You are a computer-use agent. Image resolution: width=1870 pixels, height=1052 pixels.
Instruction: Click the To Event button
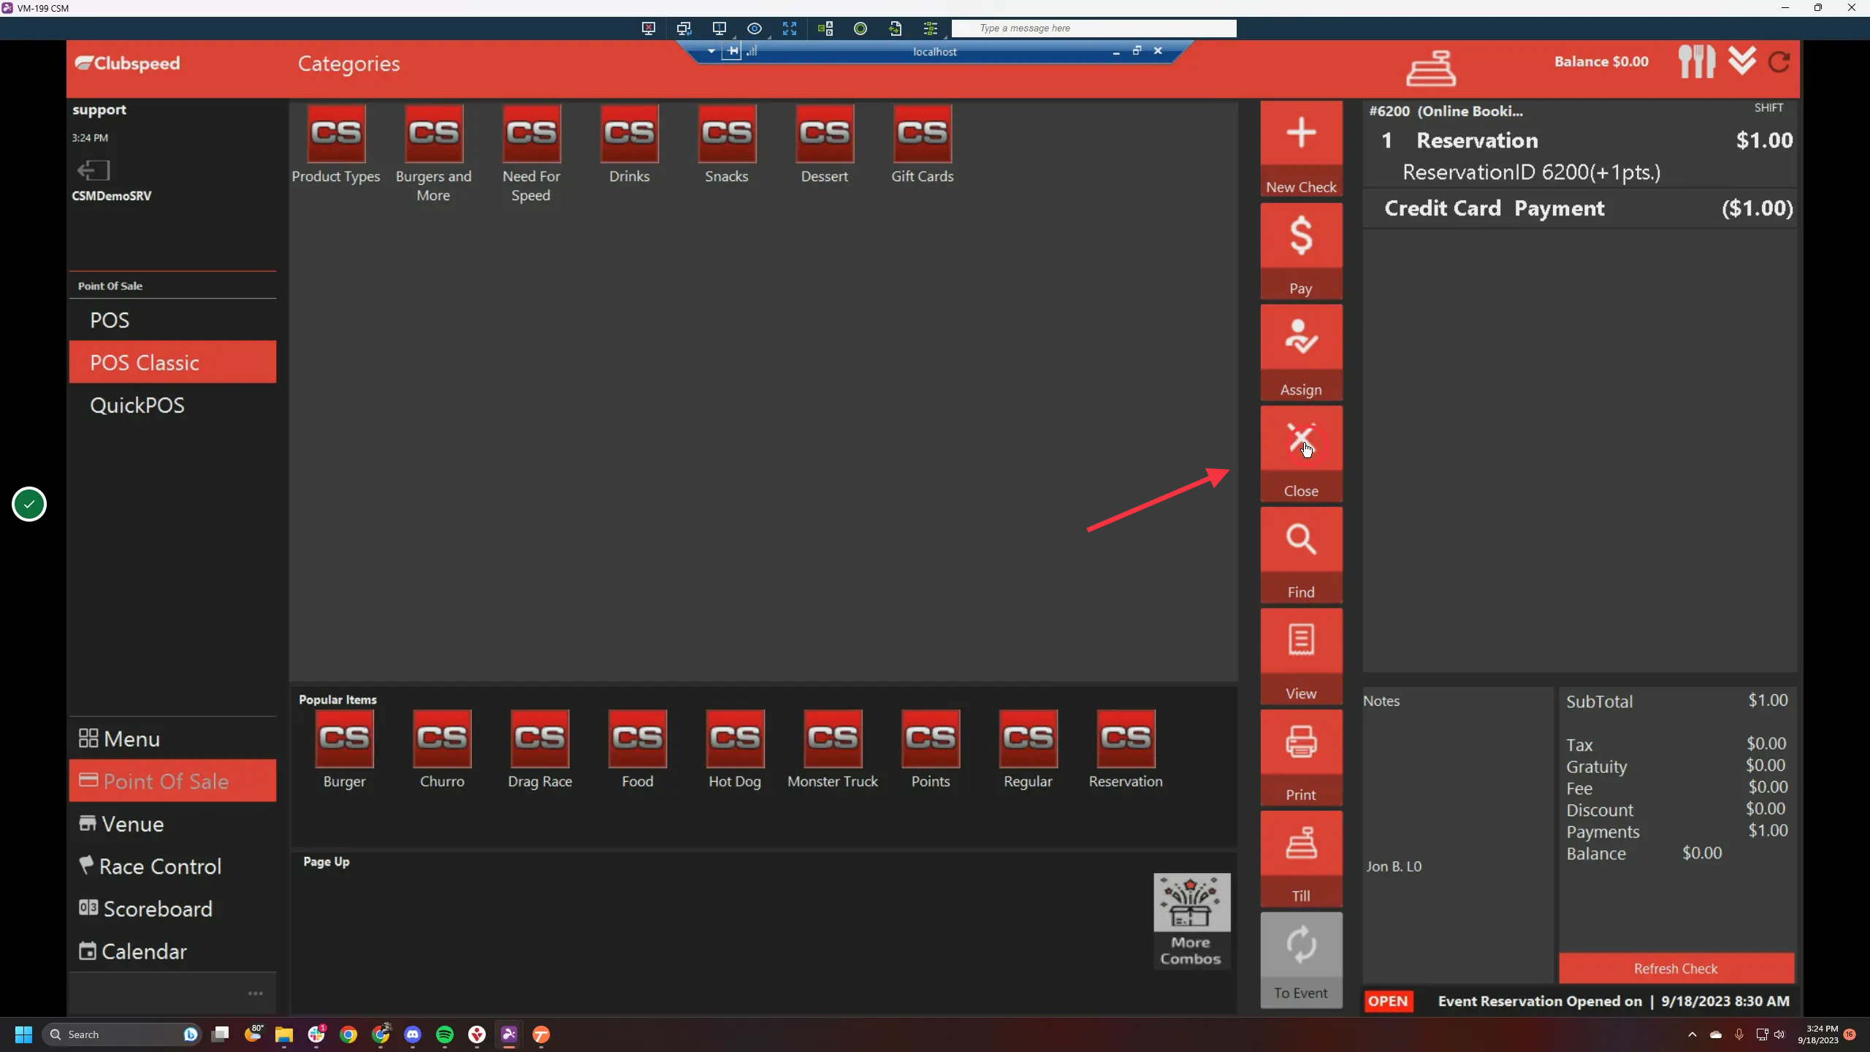[x=1301, y=960]
